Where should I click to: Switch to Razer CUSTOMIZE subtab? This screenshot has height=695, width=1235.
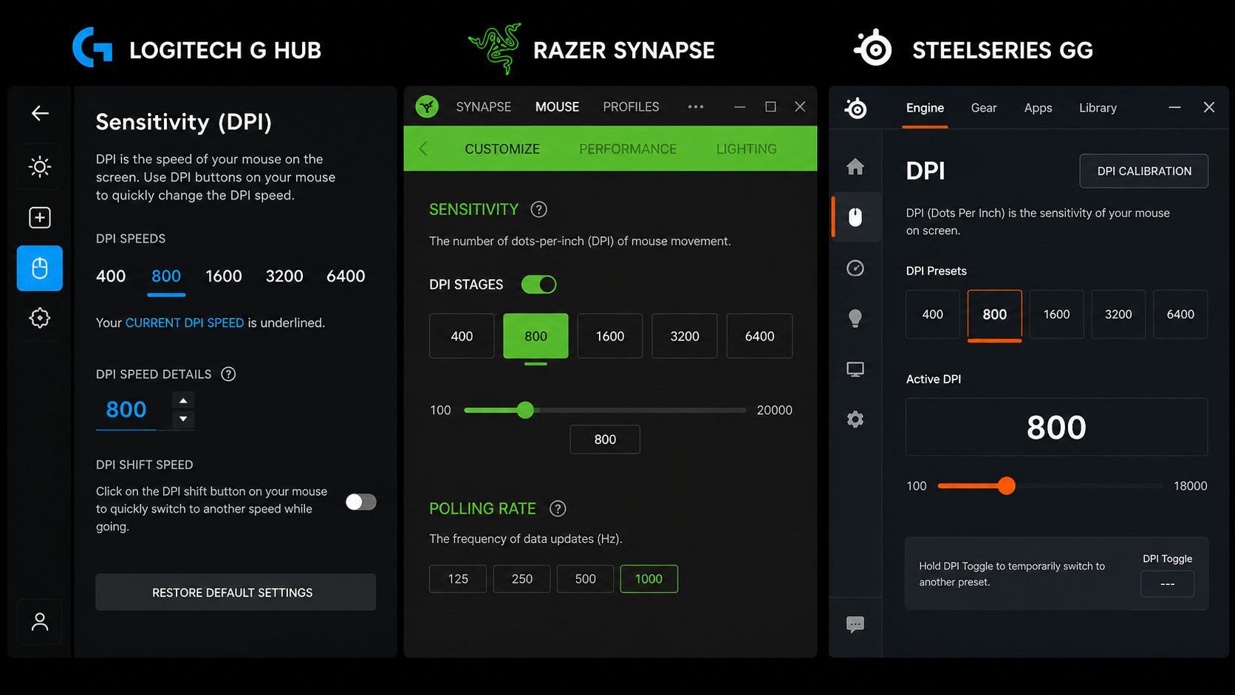(x=502, y=149)
